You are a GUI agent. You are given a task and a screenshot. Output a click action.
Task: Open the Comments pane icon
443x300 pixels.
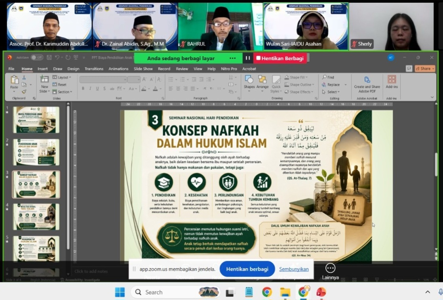point(409,69)
